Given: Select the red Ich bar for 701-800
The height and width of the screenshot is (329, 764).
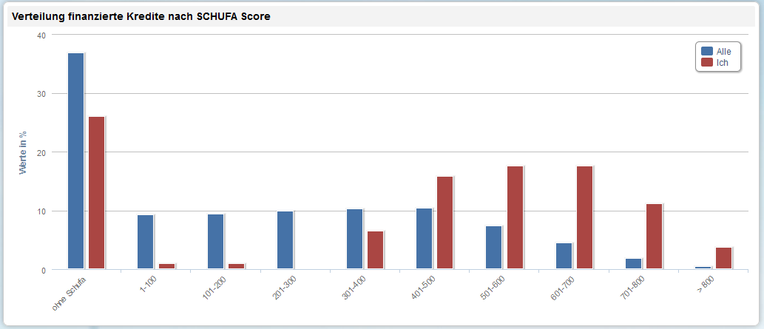Looking at the screenshot, I should click(x=655, y=237).
